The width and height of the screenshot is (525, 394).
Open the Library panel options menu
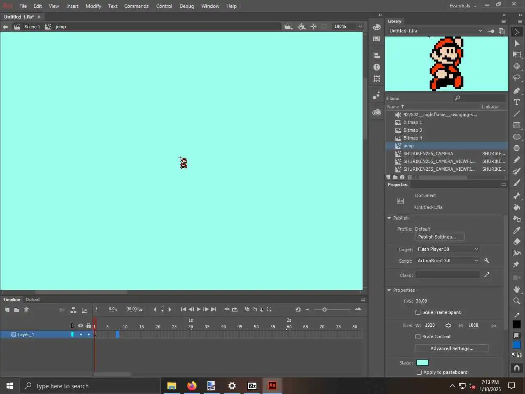504,21
